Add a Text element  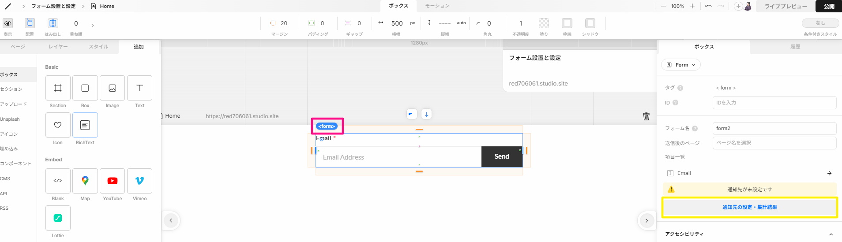pyautogui.click(x=140, y=88)
